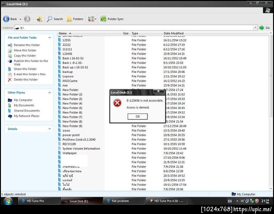
Task: Open Shared Documents link
Action: pyautogui.click(x=27, y=111)
